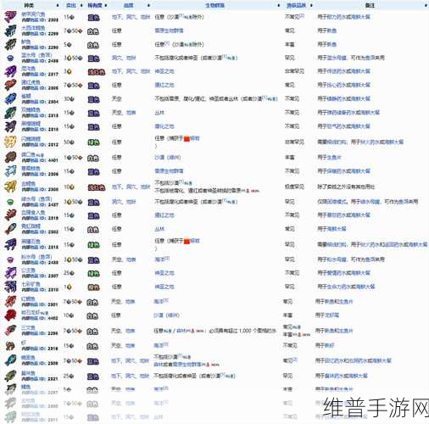
Task: Click the white rarity badge in row ID 2290
Action: [92, 45]
